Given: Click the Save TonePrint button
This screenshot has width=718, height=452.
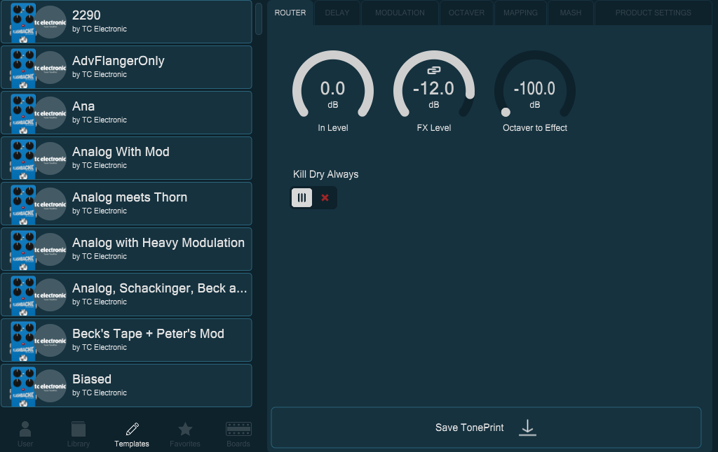Looking at the screenshot, I should (x=486, y=428).
